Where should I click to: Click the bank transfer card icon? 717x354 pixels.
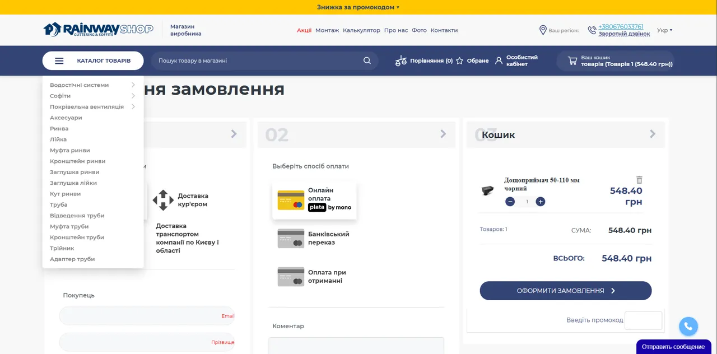pyautogui.click(x=291, y=238)
